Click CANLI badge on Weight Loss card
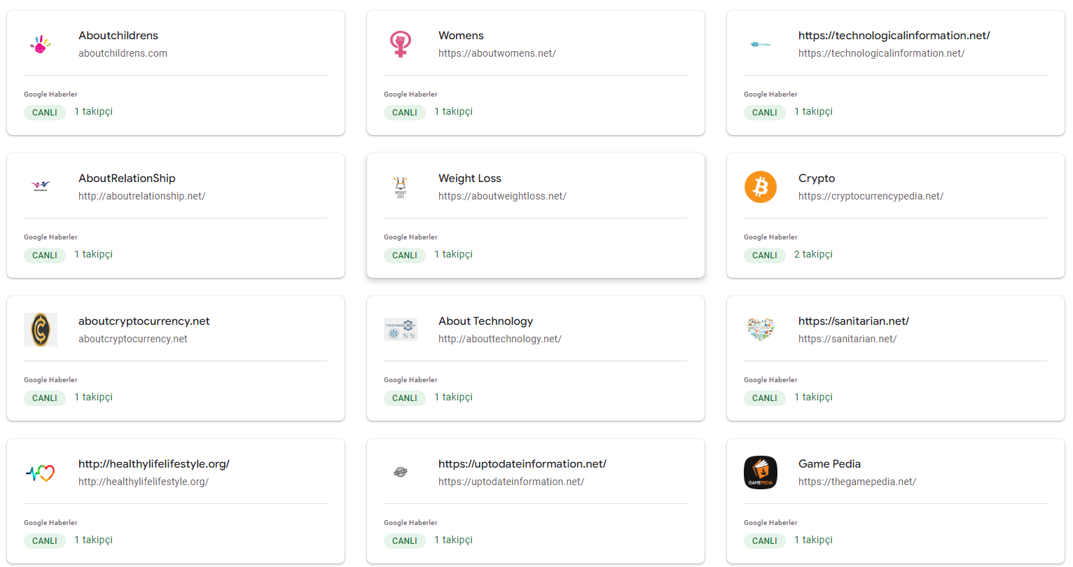 coord(405,255)
